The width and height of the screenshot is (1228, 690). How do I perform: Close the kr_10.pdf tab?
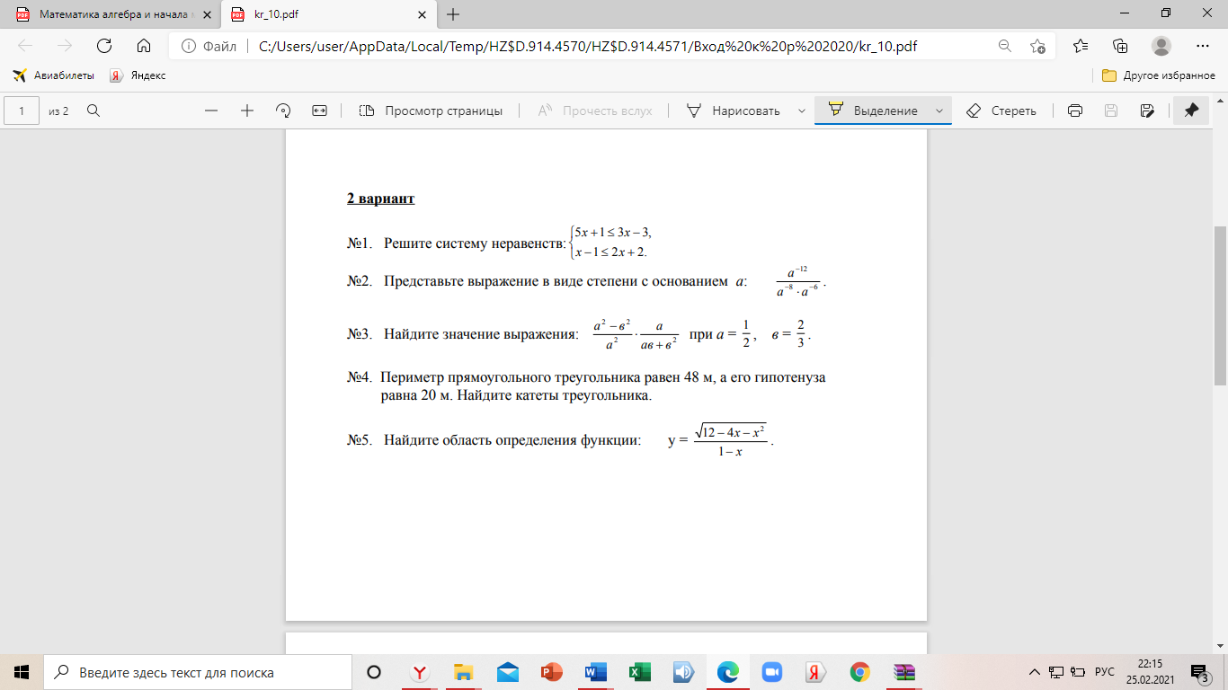pyautogui.click(x=421, y=14)
